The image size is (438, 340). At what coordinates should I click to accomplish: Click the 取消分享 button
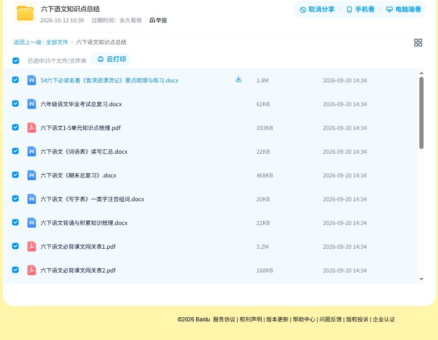click(317, 9)
